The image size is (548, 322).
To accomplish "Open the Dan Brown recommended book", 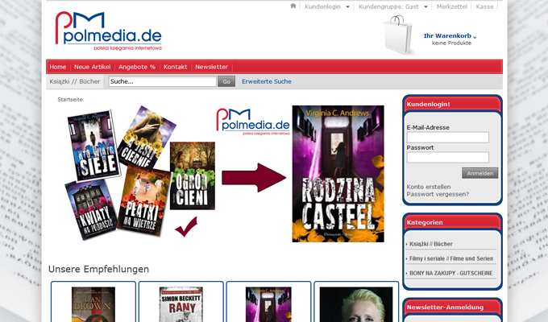I will [x=93, y=304].
